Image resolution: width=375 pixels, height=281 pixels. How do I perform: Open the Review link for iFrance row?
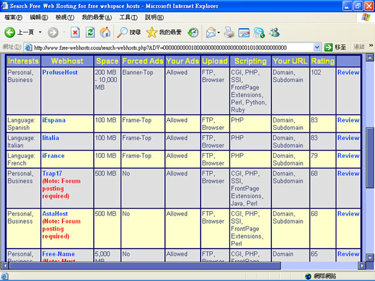pyautogui.click(x=348, y=155)
